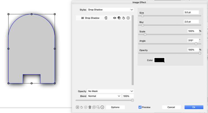Click the Blur slider handle
The height and width of the screenshot is (113, 208).
pyautogui.click(x=142, y=25)
